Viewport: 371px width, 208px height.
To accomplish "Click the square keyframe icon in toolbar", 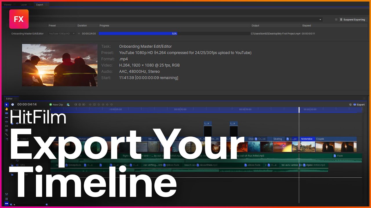I will 94,105.
